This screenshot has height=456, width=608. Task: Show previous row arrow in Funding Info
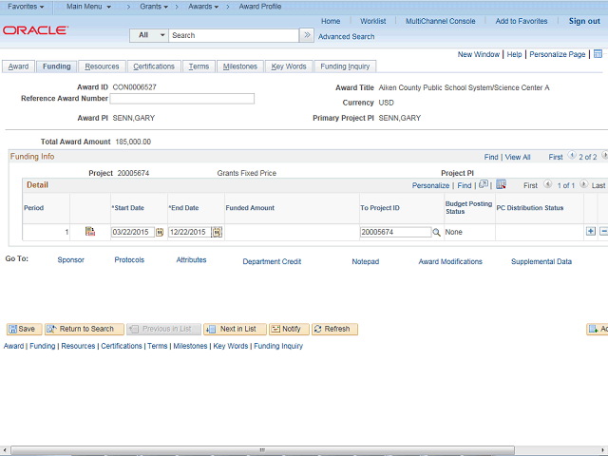coord(572,156)
